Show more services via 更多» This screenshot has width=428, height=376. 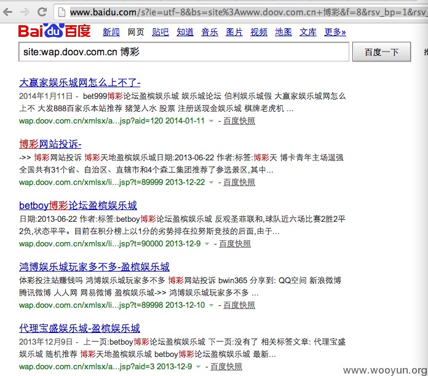(335, 32)
